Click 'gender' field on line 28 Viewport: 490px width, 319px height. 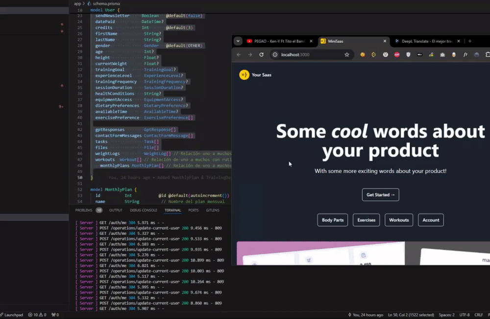click(x=102, y=46)
